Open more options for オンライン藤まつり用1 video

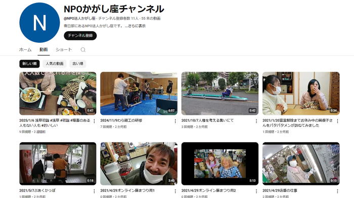(x=175, y=191)
